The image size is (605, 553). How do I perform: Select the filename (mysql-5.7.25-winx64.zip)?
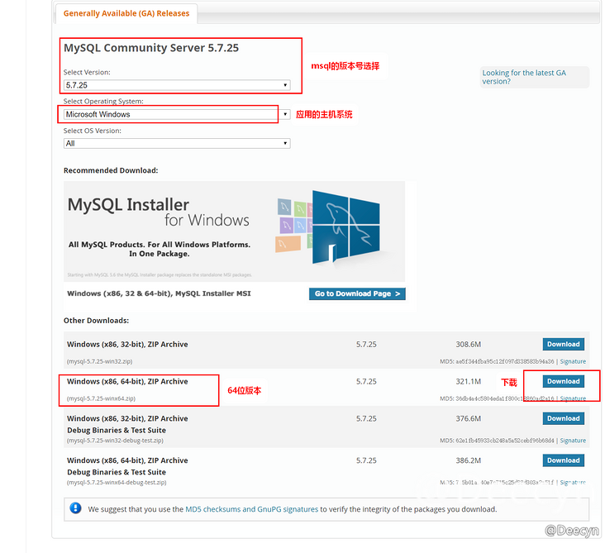pos(101,398)
